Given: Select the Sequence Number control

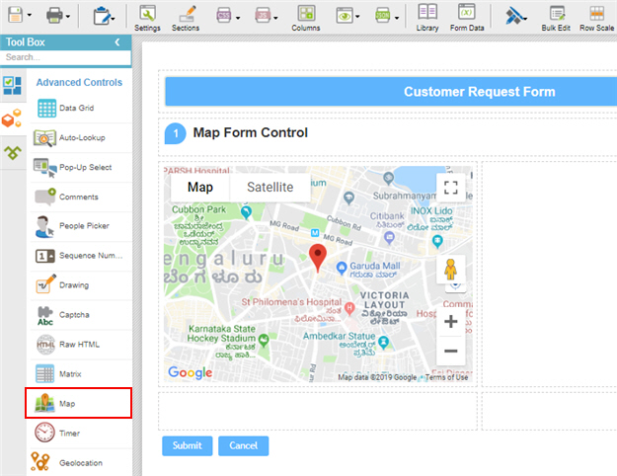Looking at the screenshot, I should coord(81,256).
